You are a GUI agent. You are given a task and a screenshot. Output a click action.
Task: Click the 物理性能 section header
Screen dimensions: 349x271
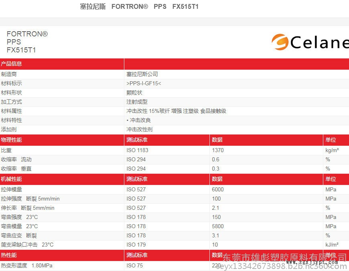click(x=12, y=140)
